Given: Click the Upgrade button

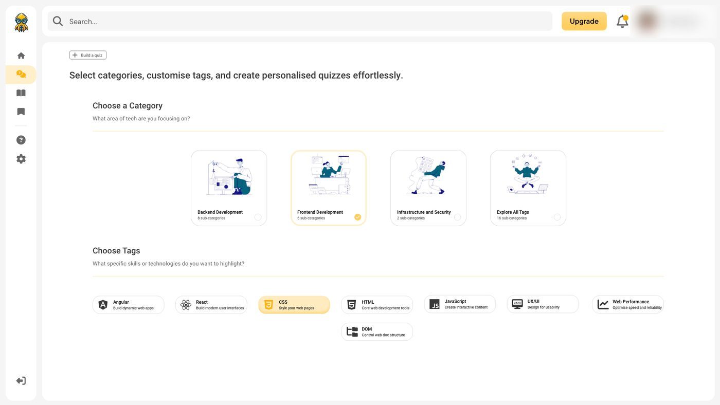Looking at the screenshot, I should pyautogui.click(x=584, y=21).
